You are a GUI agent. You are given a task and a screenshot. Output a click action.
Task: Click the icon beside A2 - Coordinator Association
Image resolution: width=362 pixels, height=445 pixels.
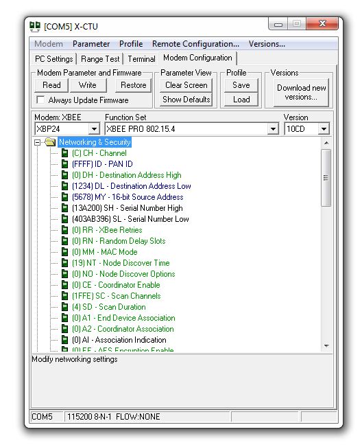(x=65, y=329)
